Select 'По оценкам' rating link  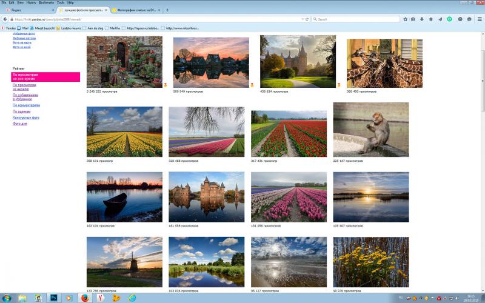coord(22,112)
